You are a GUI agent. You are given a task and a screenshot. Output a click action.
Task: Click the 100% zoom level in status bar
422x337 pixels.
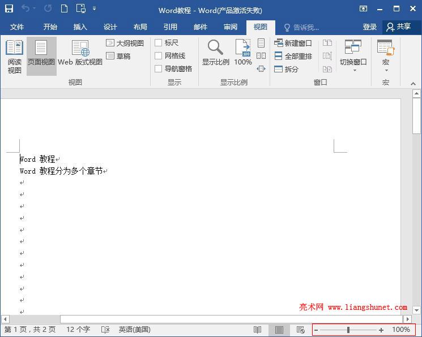pos(400,330)
